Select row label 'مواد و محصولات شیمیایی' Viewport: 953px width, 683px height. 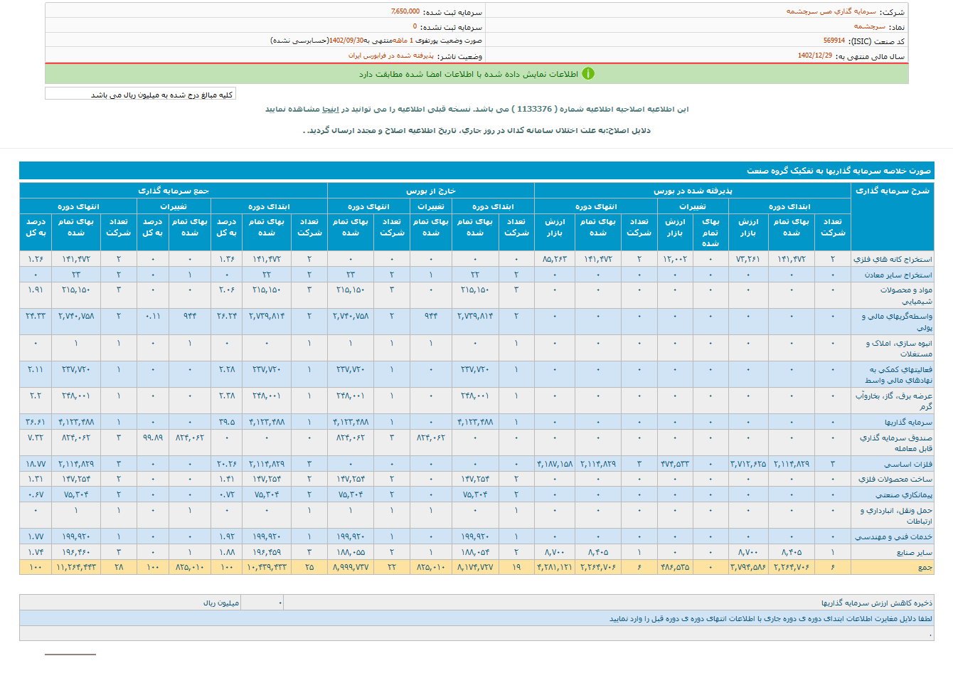coord(906,295)
